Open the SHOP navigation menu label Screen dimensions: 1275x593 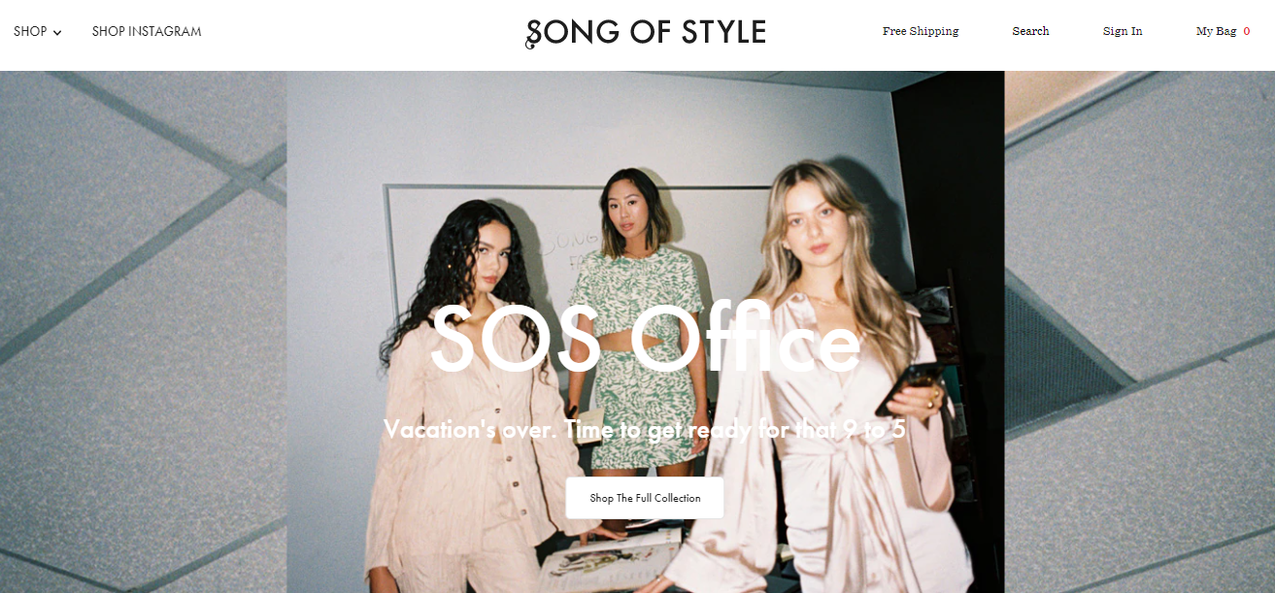pos(30,31)
